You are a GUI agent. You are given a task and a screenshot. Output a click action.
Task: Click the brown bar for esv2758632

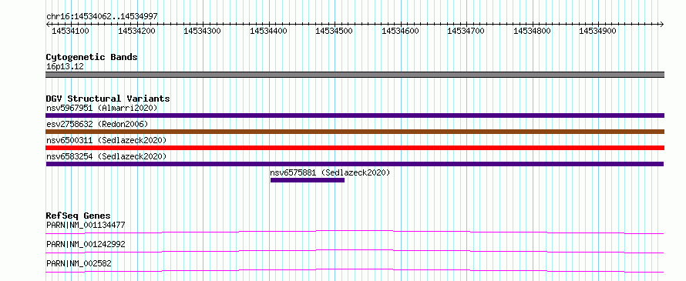point(355,132)
